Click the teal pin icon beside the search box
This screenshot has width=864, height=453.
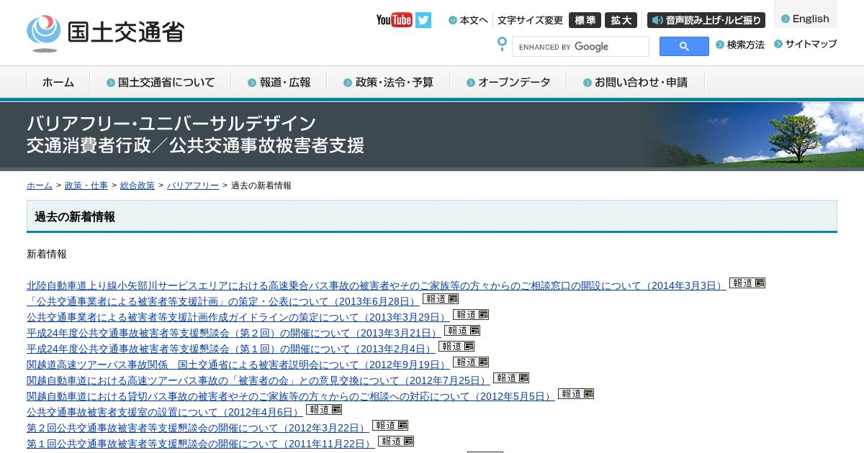tap(502, 45)
